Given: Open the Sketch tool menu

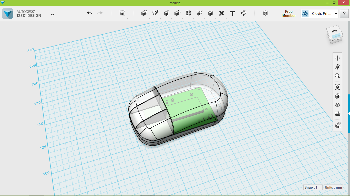Looking at the screenshot, I should [155, 13].
